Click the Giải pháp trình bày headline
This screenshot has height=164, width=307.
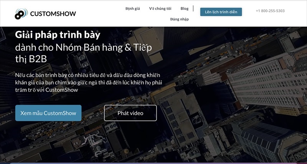pyautogui.click(x=58, y=35)
